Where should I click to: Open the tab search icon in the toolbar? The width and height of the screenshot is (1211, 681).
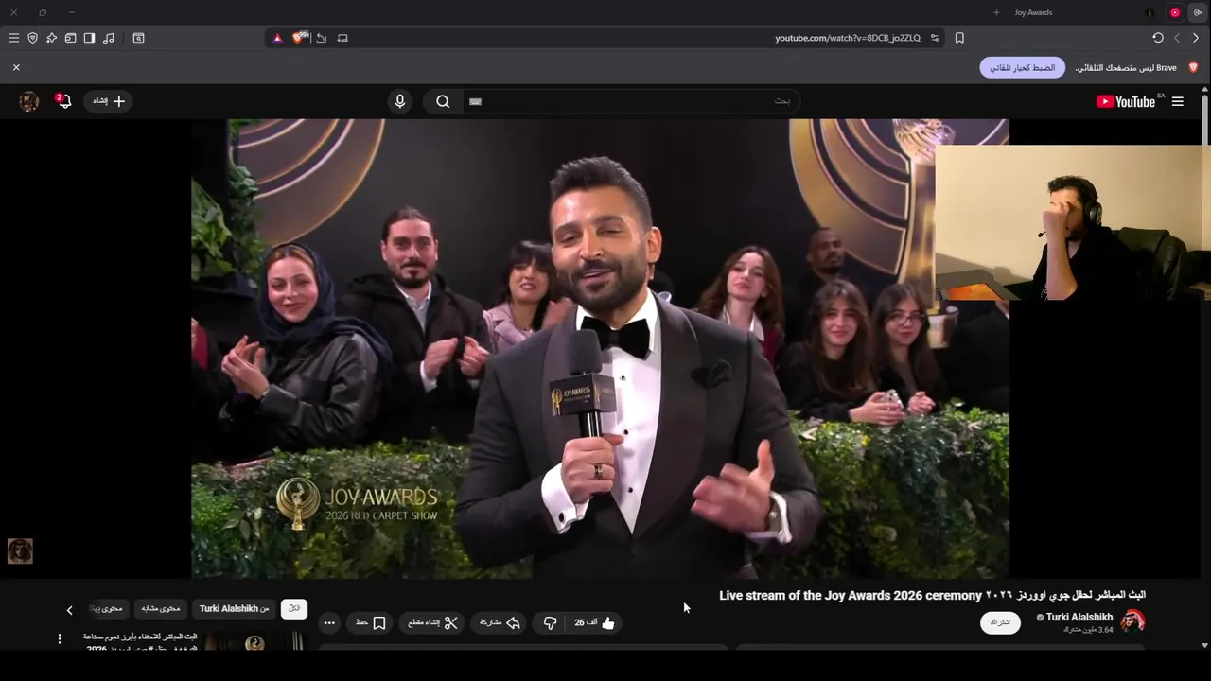point(138,38)
